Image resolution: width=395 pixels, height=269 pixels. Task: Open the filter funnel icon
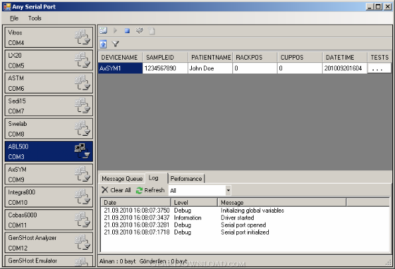tap(116, 44)
